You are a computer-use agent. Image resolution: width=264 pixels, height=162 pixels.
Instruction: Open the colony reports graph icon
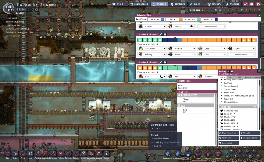(245, 4)
